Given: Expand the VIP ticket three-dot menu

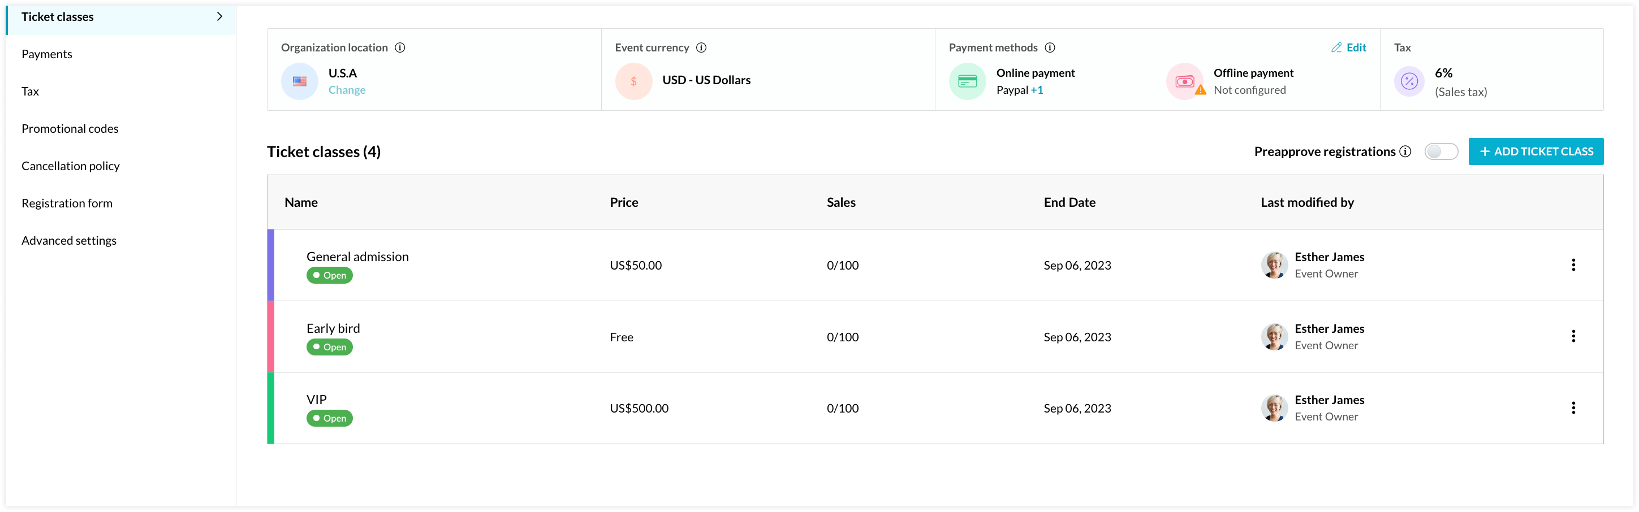Looking at the screenshot, I should (1574, 407).
